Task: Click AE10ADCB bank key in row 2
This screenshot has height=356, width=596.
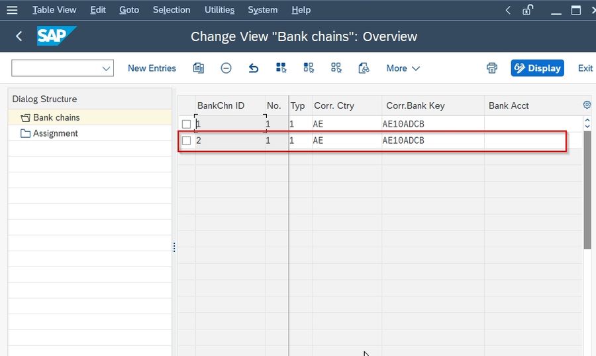Action: (433, 141)
